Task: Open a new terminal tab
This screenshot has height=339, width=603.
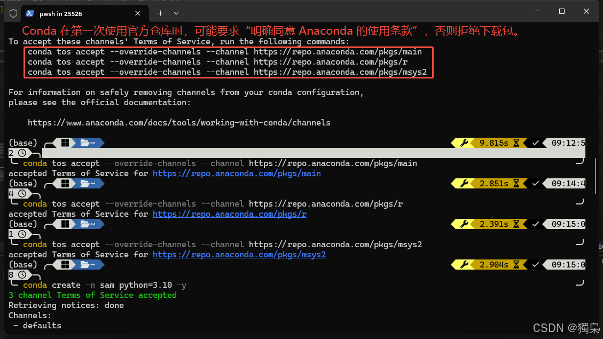Action: point(160,13)
